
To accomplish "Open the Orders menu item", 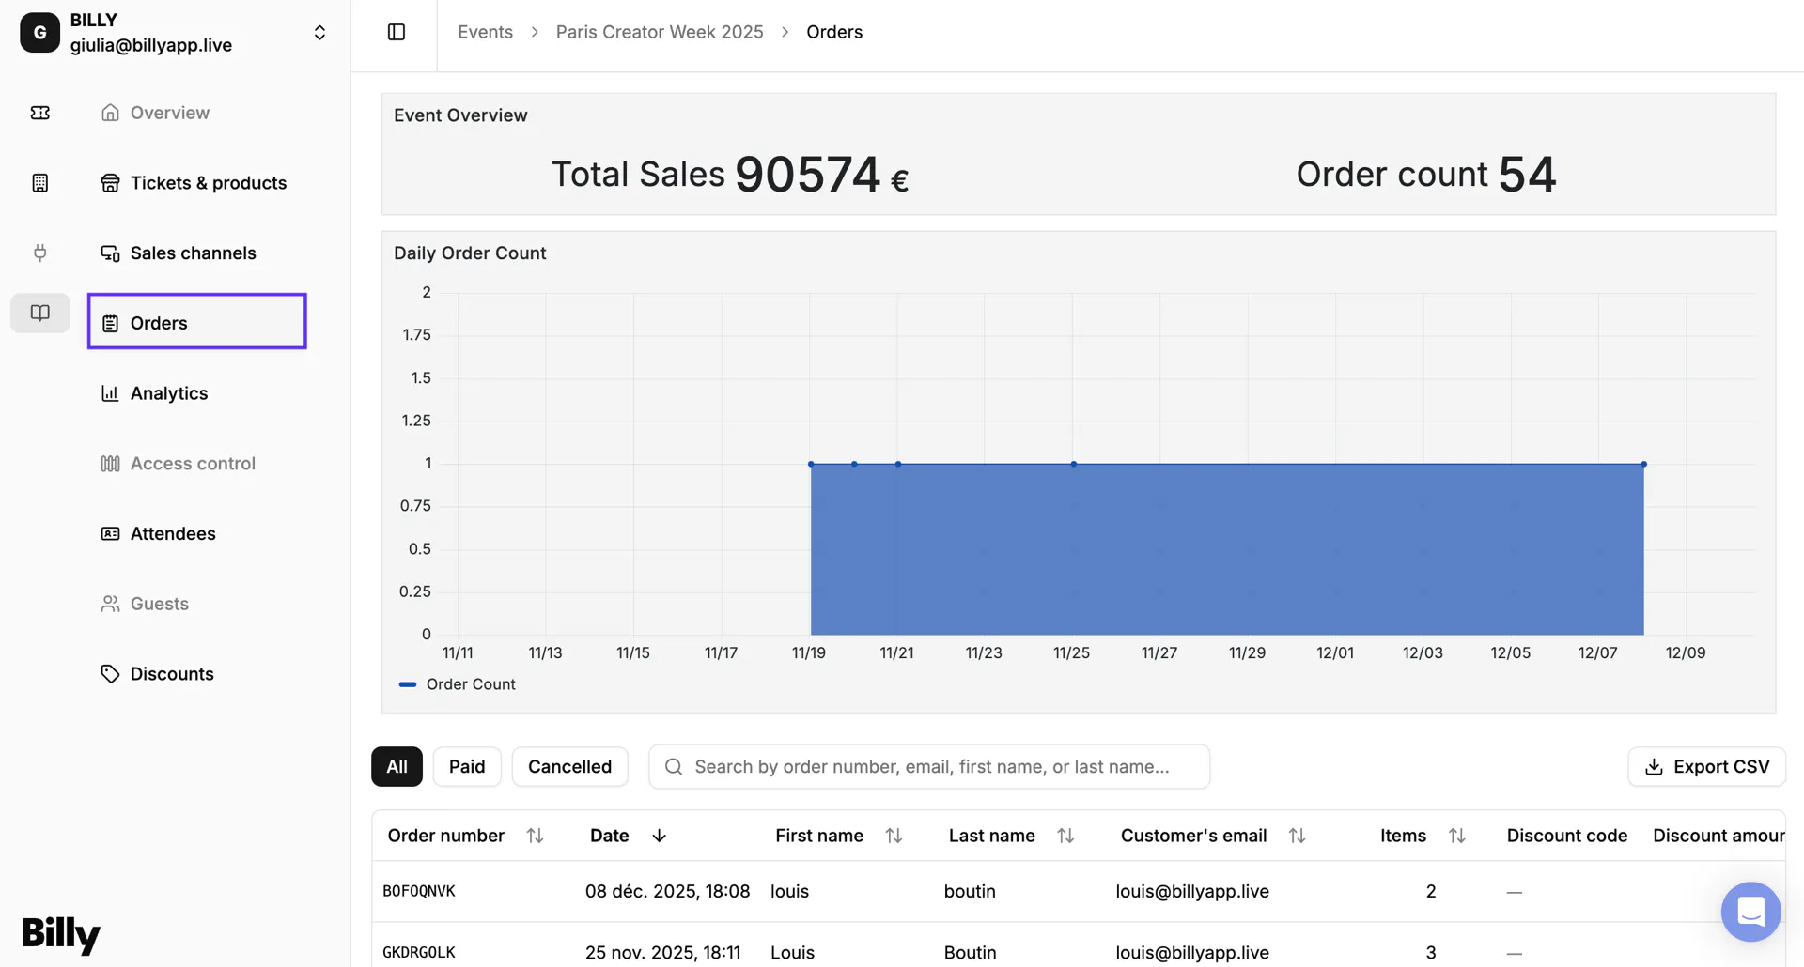I will (x=197, y=322).
